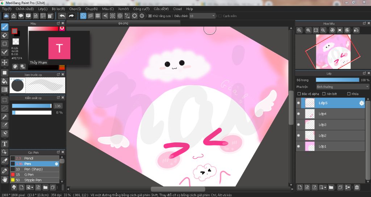Select the G Pen brush
The height and width of the screenshot is (197, 371).
34,175
